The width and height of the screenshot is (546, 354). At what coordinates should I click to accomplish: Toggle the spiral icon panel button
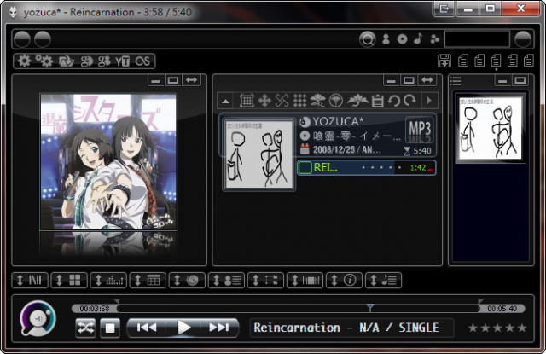click(187, 280)
